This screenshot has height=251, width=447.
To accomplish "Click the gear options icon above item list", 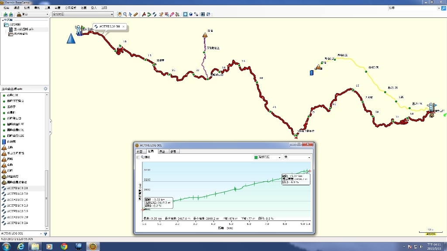I will (45, 89).
